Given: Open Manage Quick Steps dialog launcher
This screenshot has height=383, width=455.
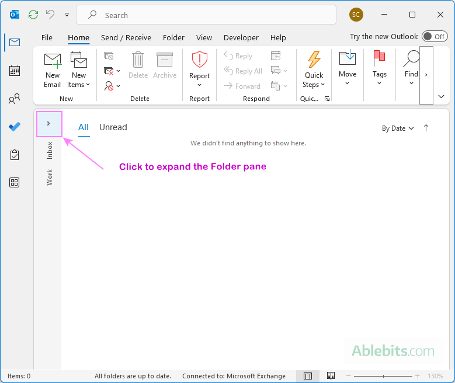Looking at the screenshot, I should click(327, 99).
